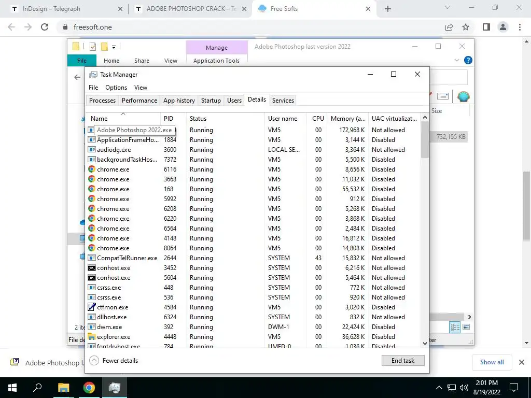531x398 pixels.
Task: Select the dwm.exe process
Action: tap(253, 327)
